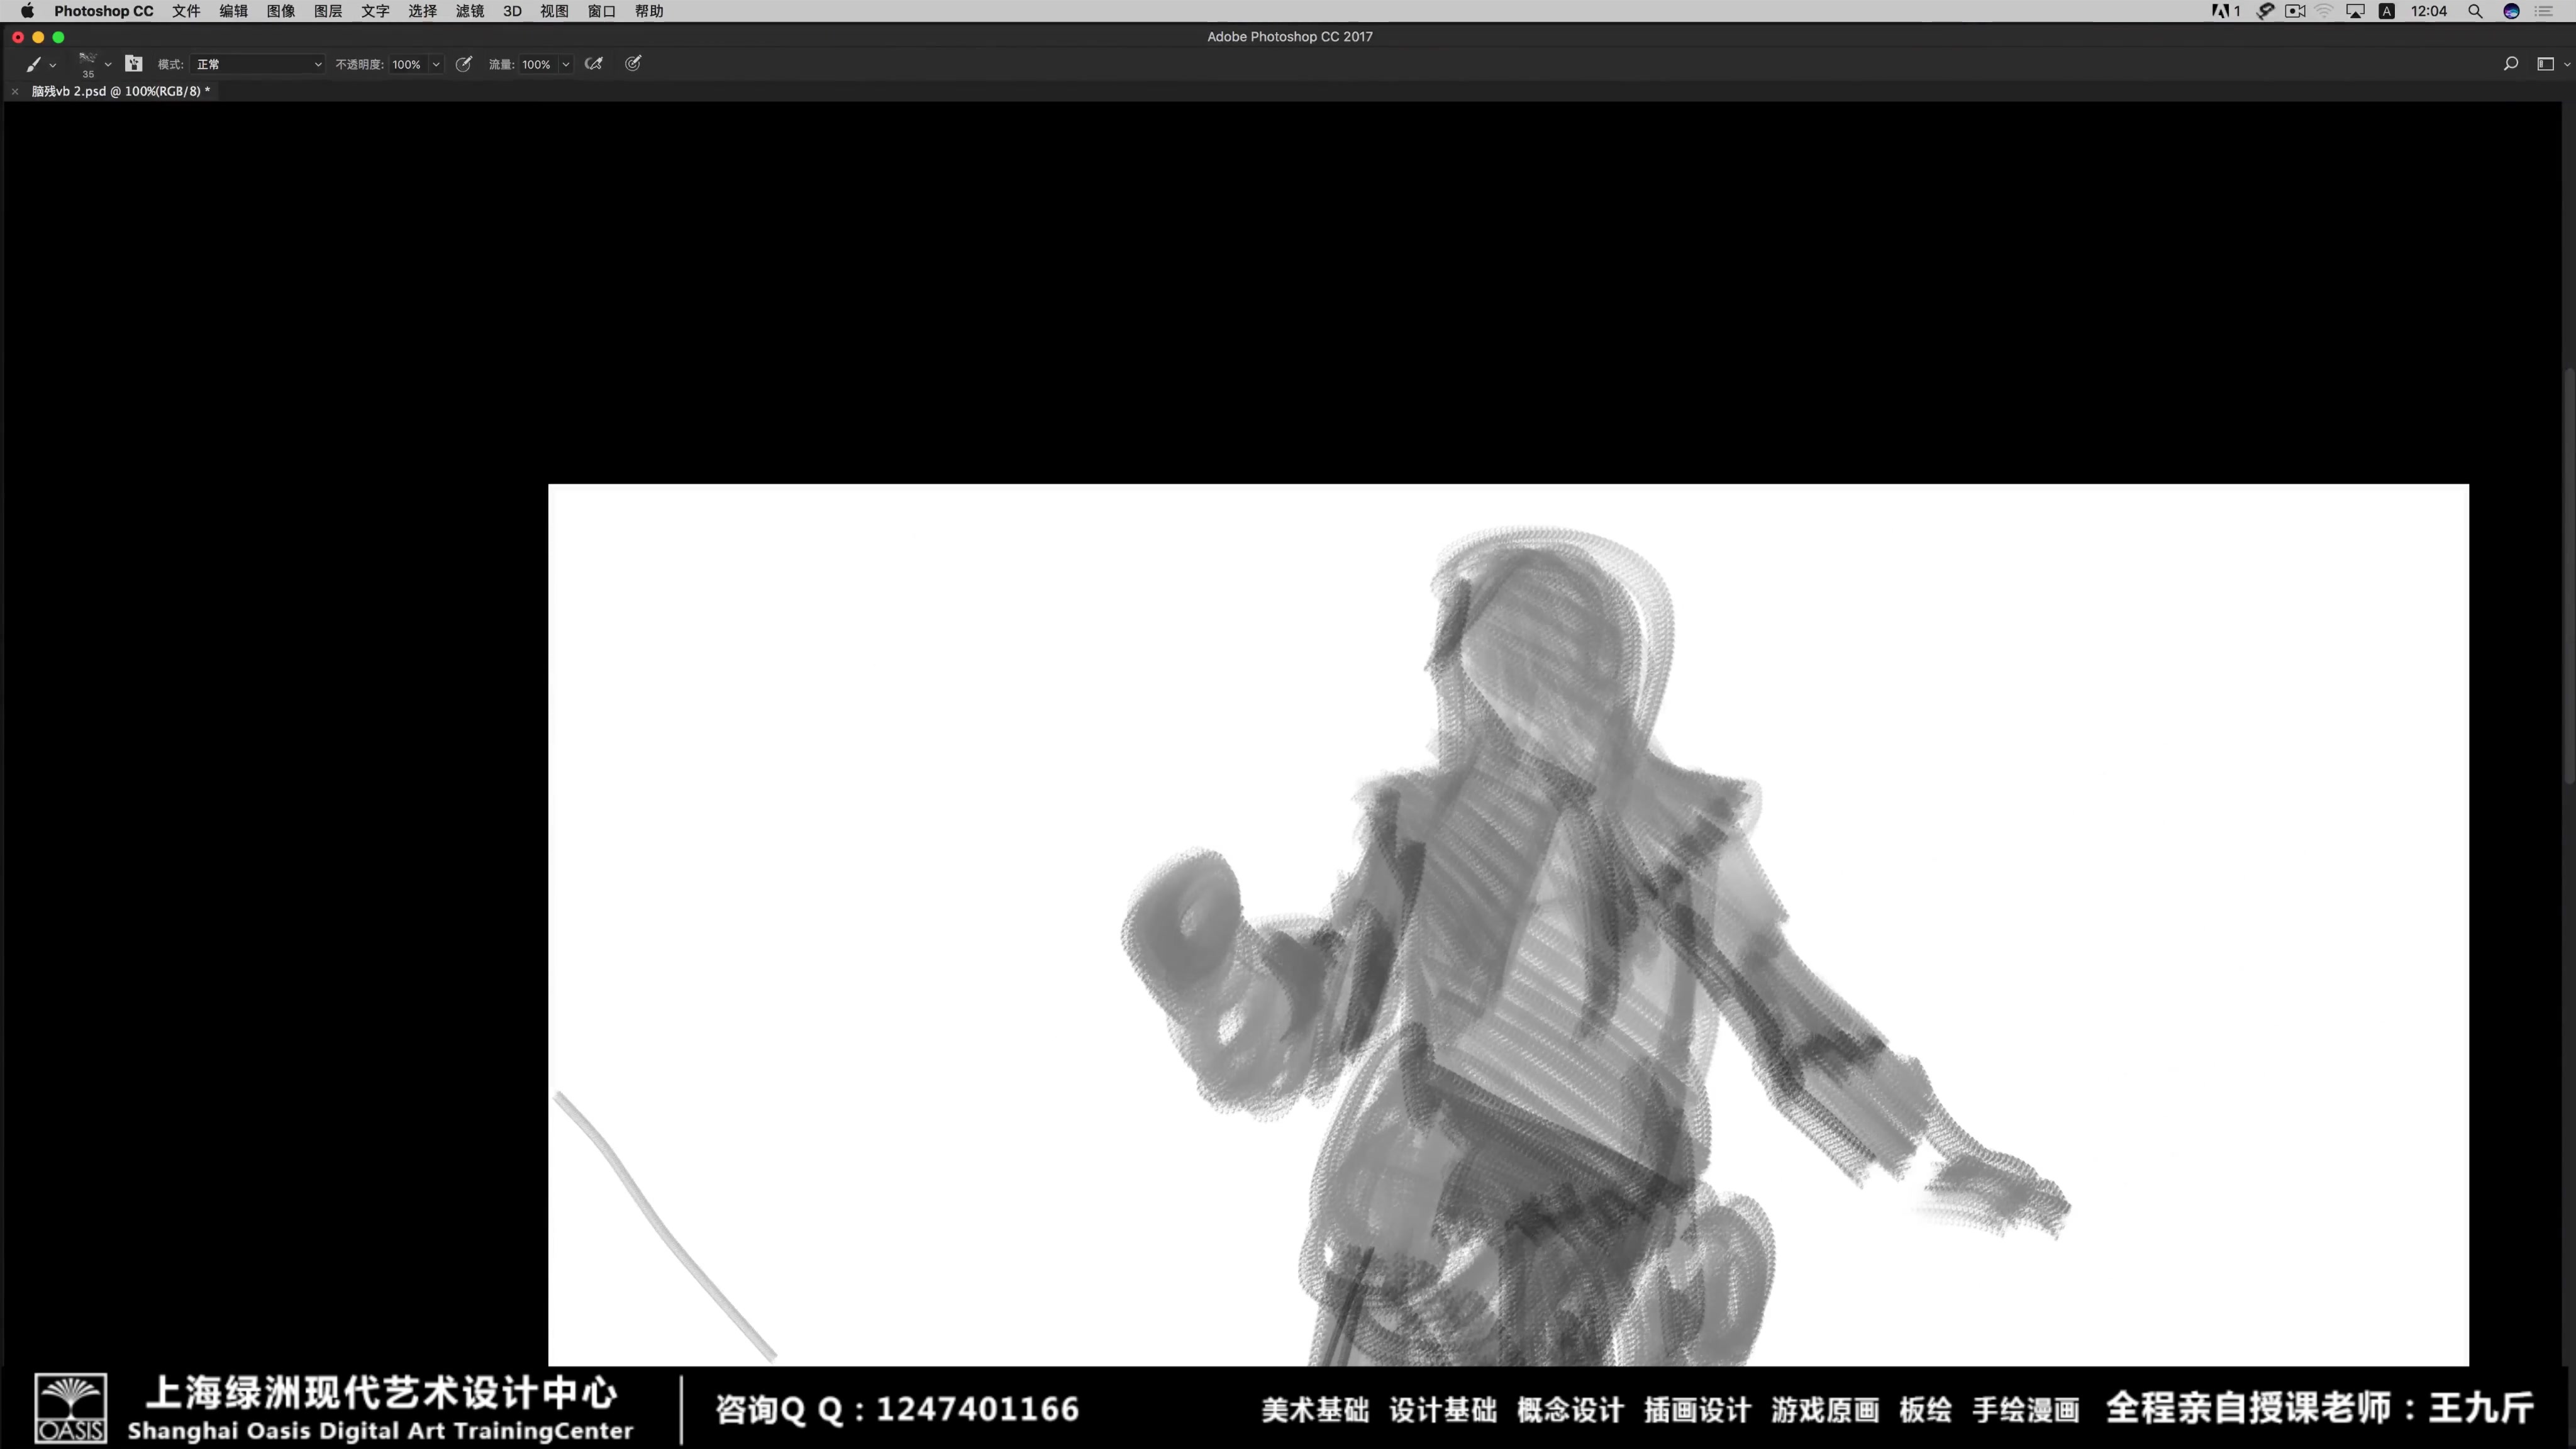
Task: Open Spotlight search in menu bar
Action: tap(2475, 11)
